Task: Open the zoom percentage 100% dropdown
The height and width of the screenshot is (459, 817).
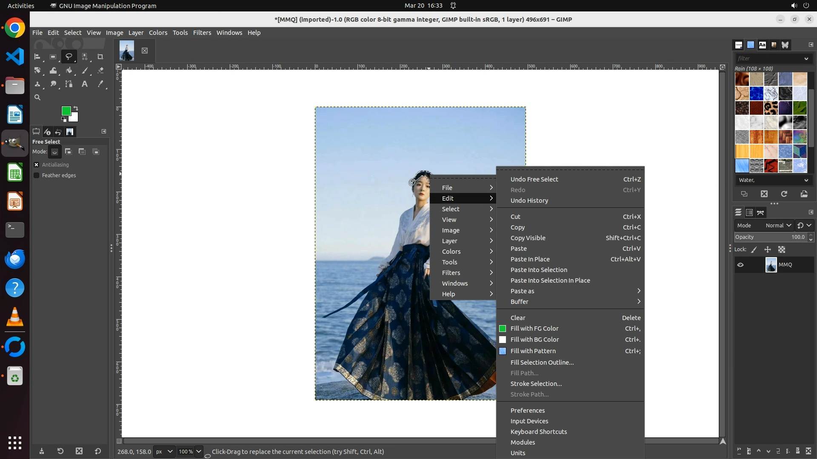Action: coord(198,451)
